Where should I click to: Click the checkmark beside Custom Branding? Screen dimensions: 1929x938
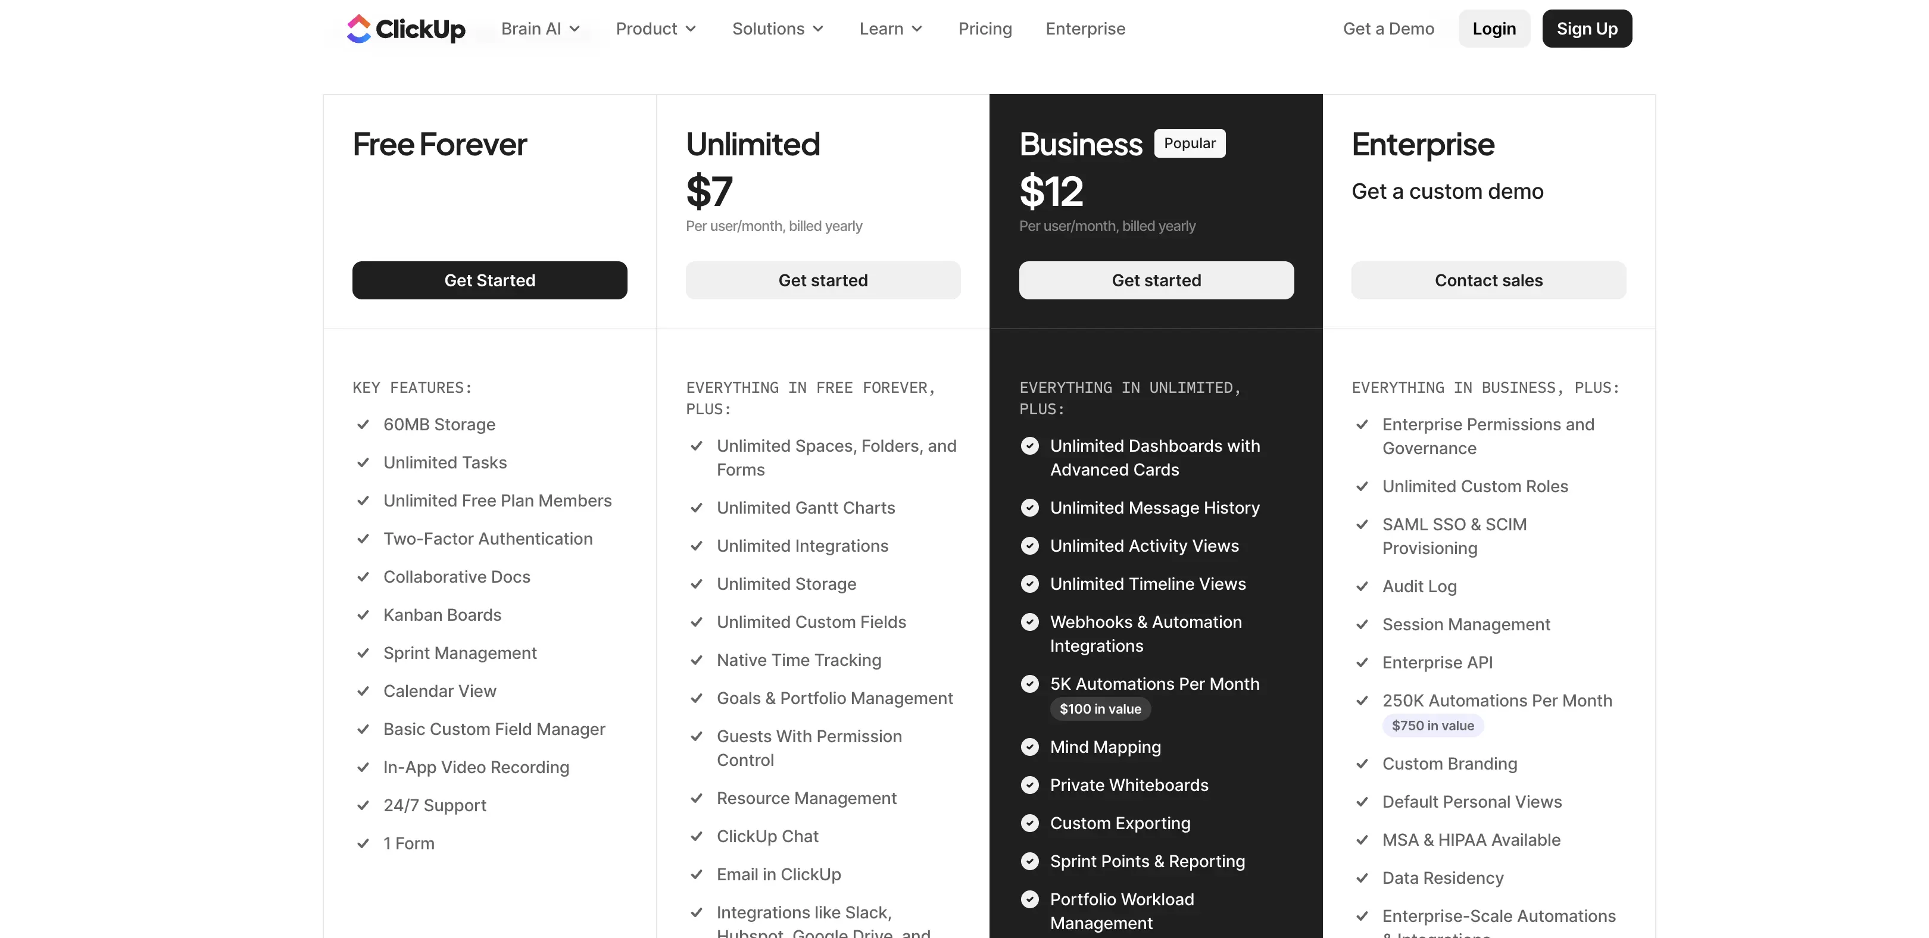point(1362,764)
